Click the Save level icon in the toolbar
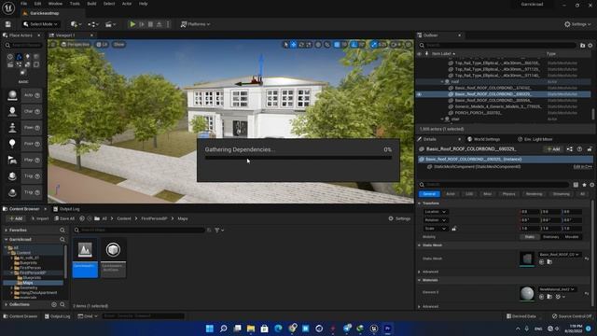This screenshot has height=336, width=597. click(8, 24)
